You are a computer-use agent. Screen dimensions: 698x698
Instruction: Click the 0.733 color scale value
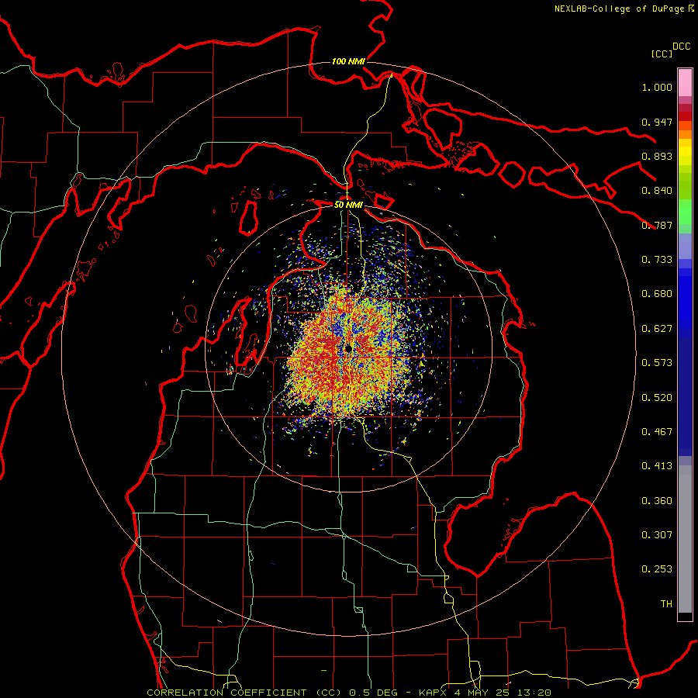[x=657, y=260]
